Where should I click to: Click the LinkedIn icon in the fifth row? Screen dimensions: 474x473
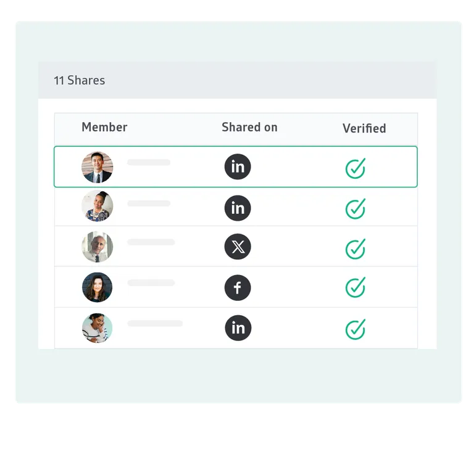[x=238, y=327]
